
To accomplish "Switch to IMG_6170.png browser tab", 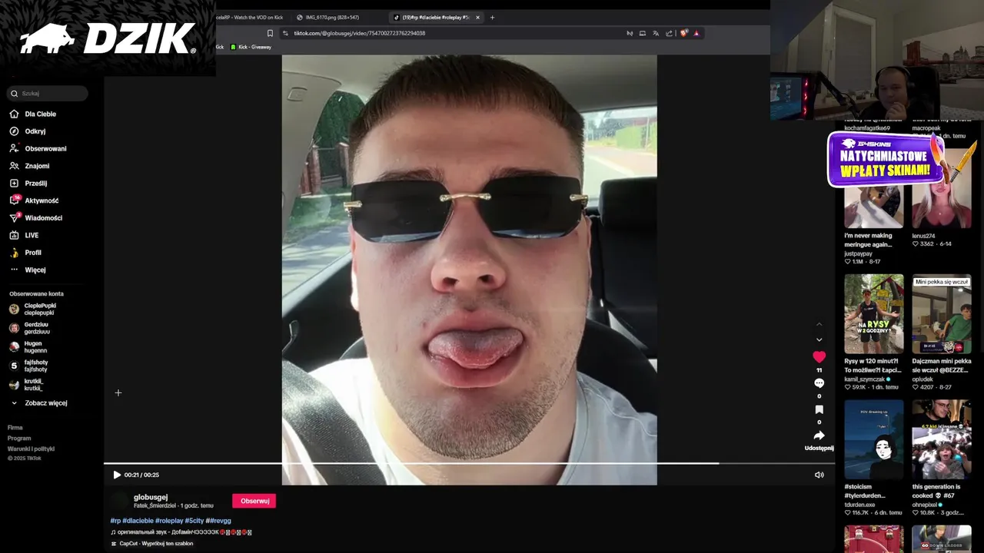I will [x=332, y=17].
